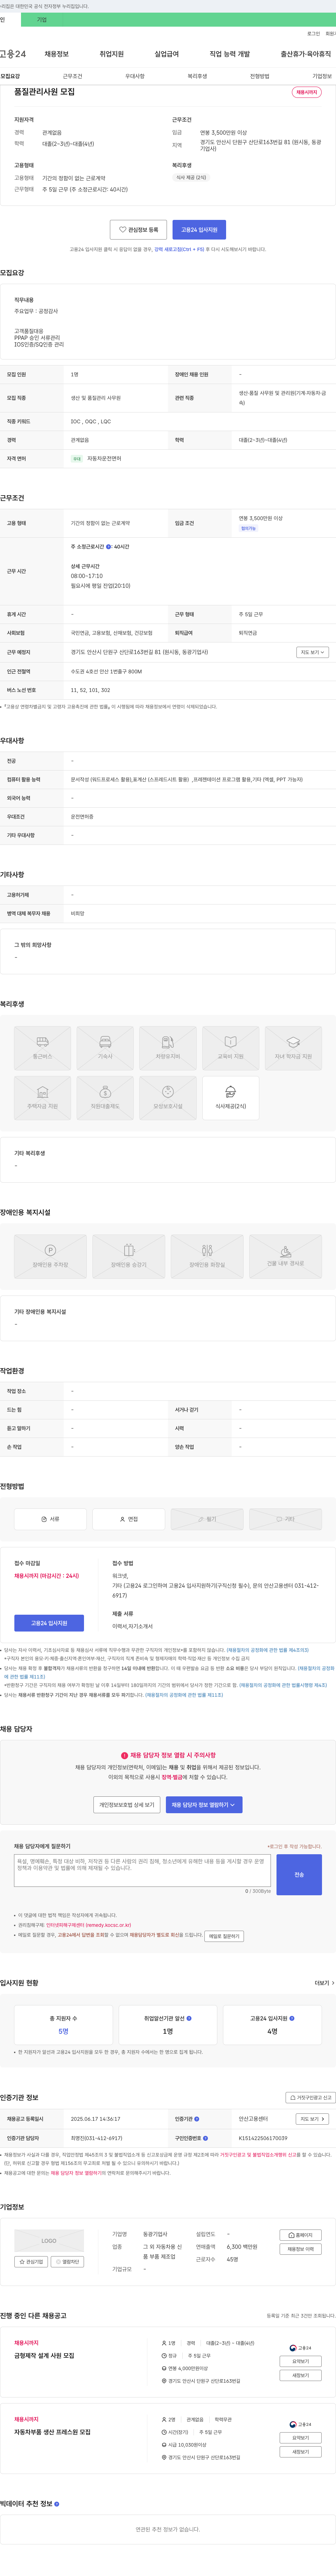Click the 협의가능 badge under salary
The height and width of the screenshot is (2576, 336).
pyautogui.click(x=248, y=528)
